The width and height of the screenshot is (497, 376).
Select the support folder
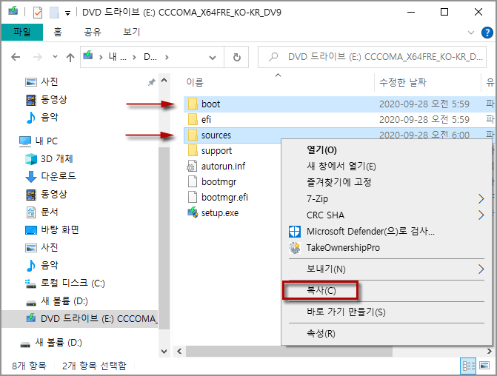point(216,151)
